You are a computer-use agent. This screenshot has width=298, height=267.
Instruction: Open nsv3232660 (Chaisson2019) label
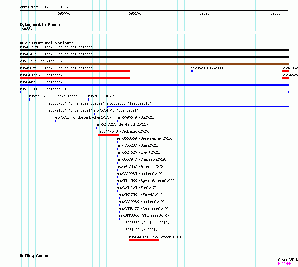tap(45, 89)
